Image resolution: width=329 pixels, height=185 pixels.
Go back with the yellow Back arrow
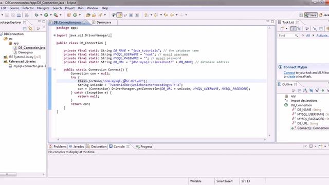pyautogui.click(x=172, y=15)
